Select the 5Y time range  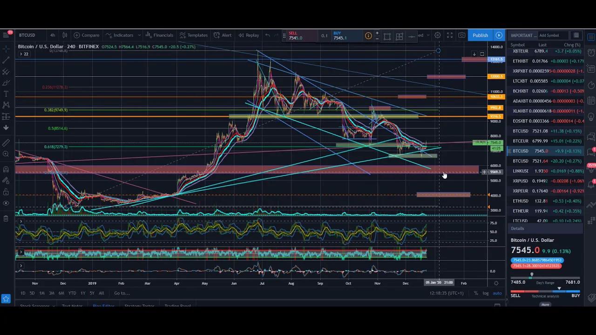[92, 293]
